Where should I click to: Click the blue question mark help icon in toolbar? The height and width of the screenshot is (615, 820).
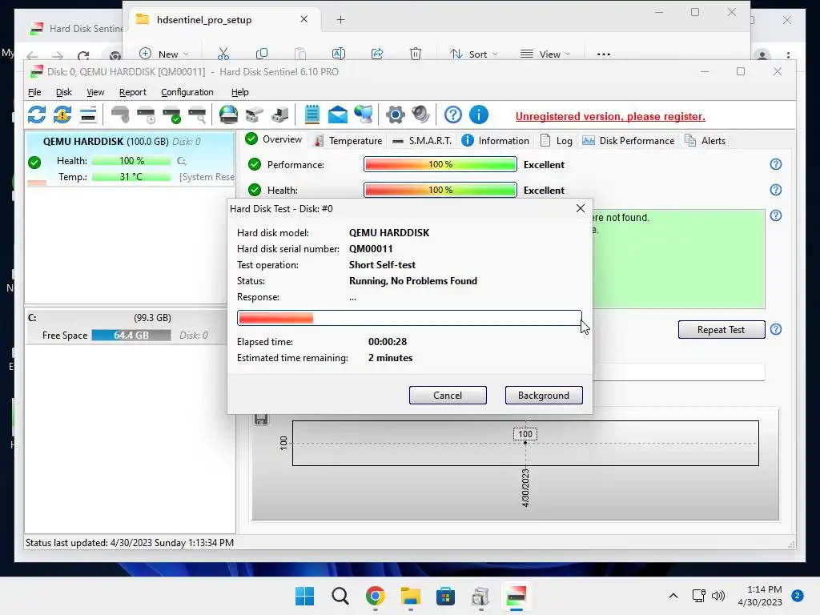[453, 115]
